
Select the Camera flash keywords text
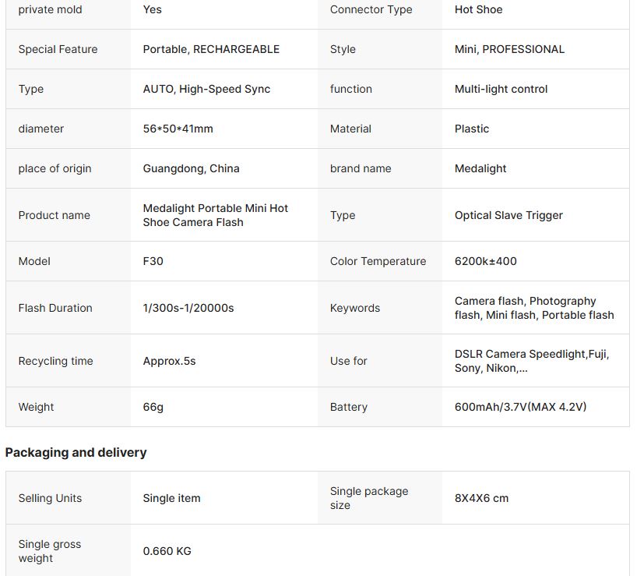[x=534, y=308]
